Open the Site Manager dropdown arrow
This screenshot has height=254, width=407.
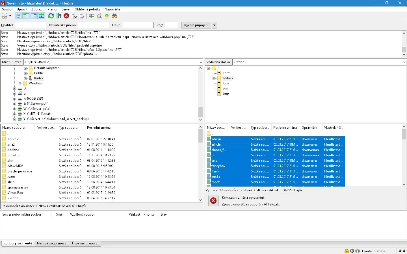pos(10,16)
